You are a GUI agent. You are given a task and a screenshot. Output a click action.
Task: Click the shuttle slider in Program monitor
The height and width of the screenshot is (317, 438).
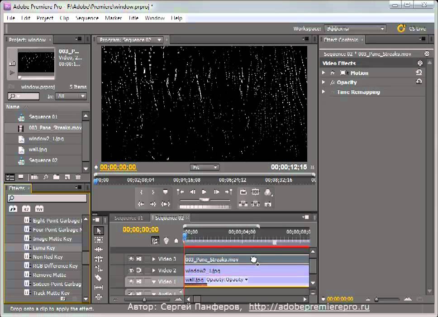coord(205,200)
